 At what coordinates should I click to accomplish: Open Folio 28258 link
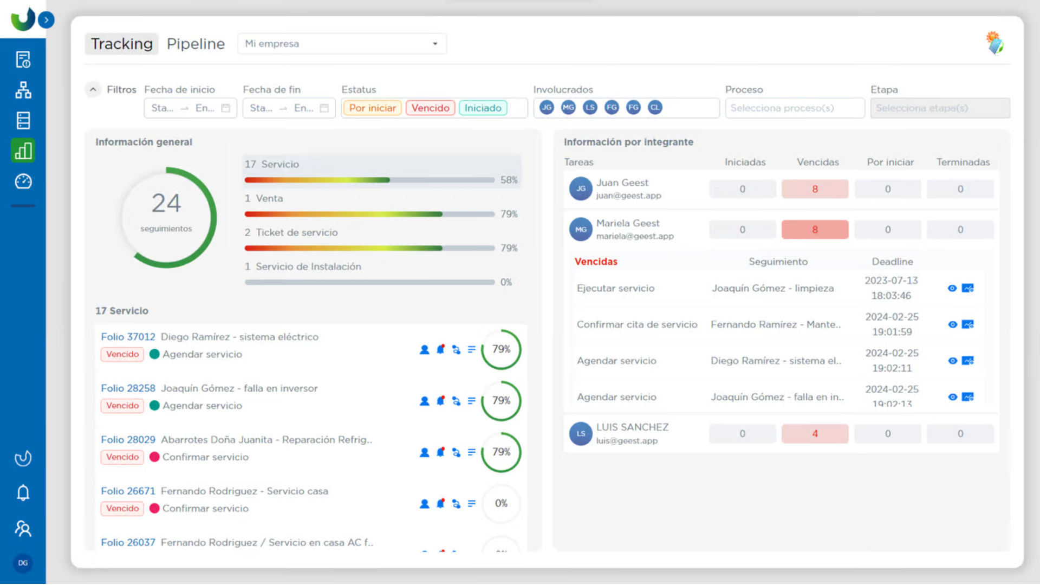coord(128,388)
